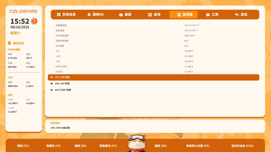This screenshot has height=152, width=271.
Task: Select the 监视器 tab
Action: tap(184, 15)
